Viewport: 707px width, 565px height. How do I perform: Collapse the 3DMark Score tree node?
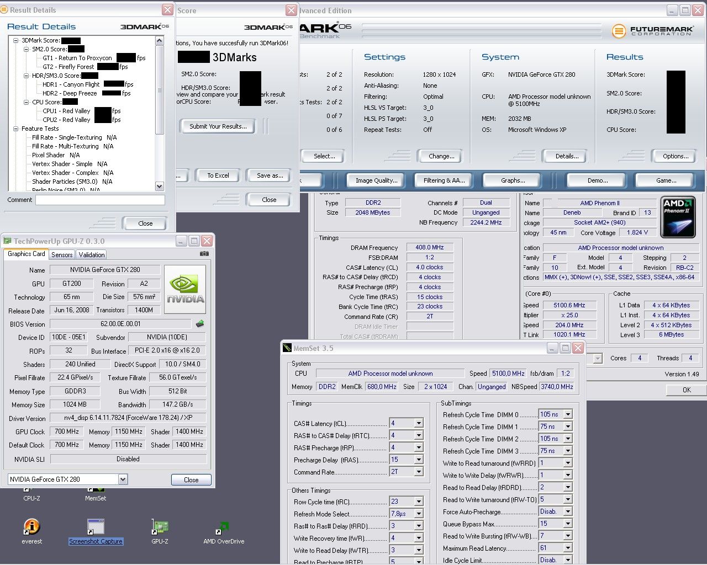click(15, 40)
